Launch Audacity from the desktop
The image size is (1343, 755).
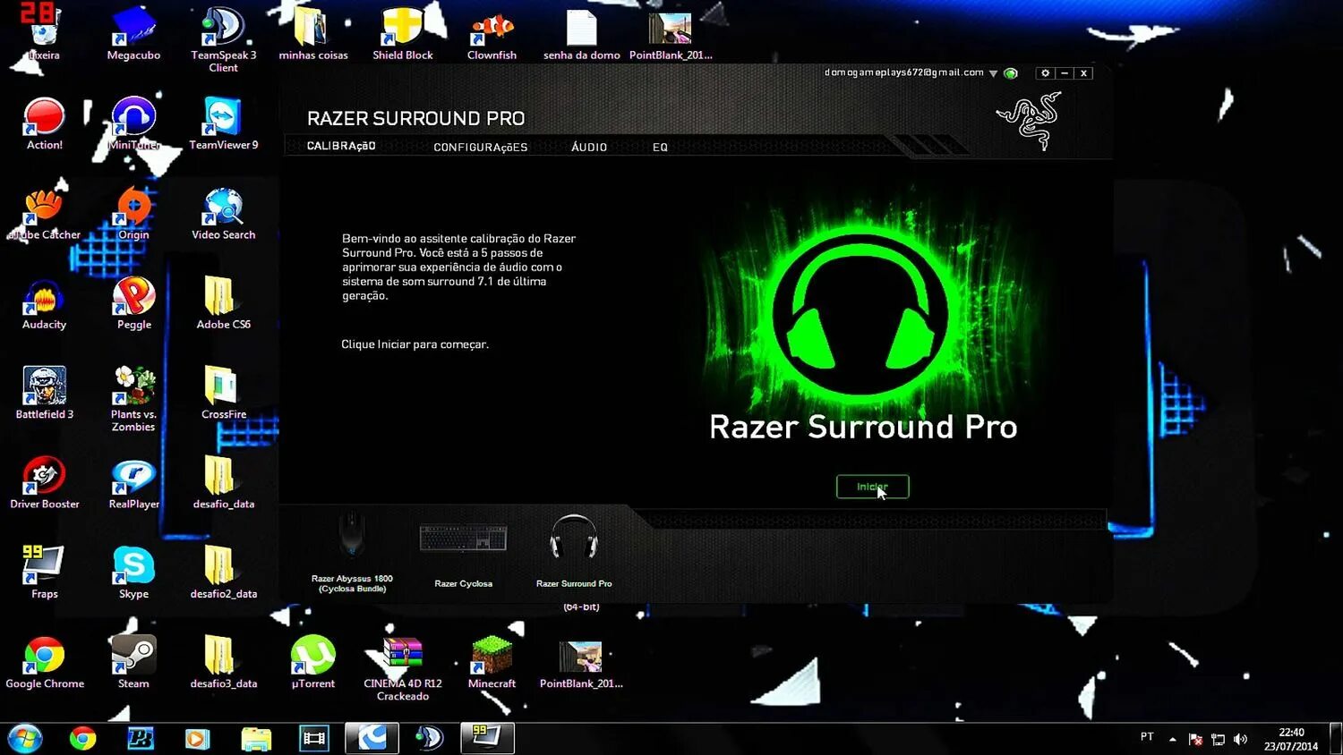44,303
